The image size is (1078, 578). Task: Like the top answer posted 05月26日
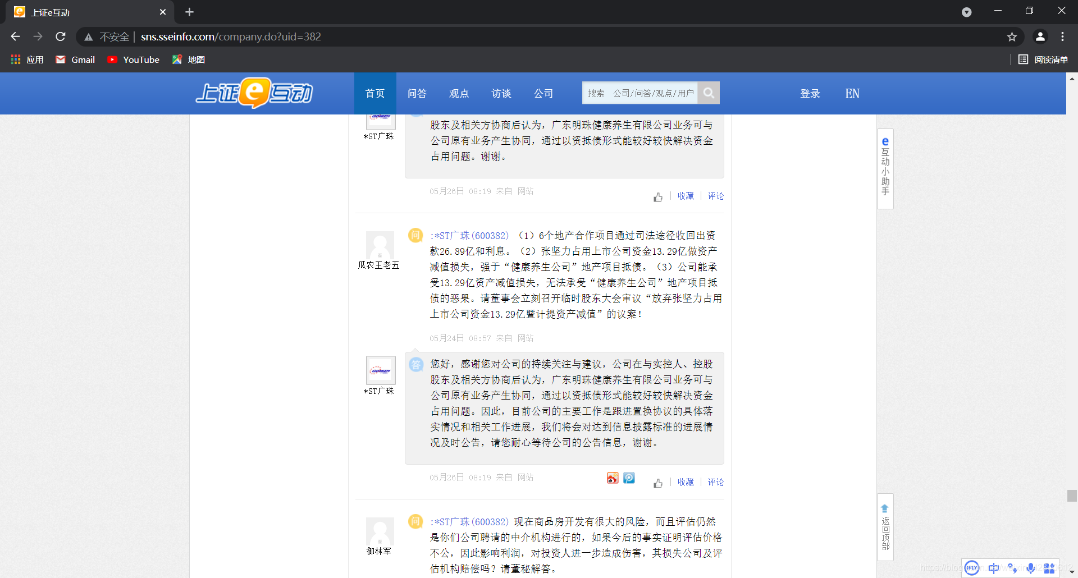pyautogui.click(x=658, y=197)
